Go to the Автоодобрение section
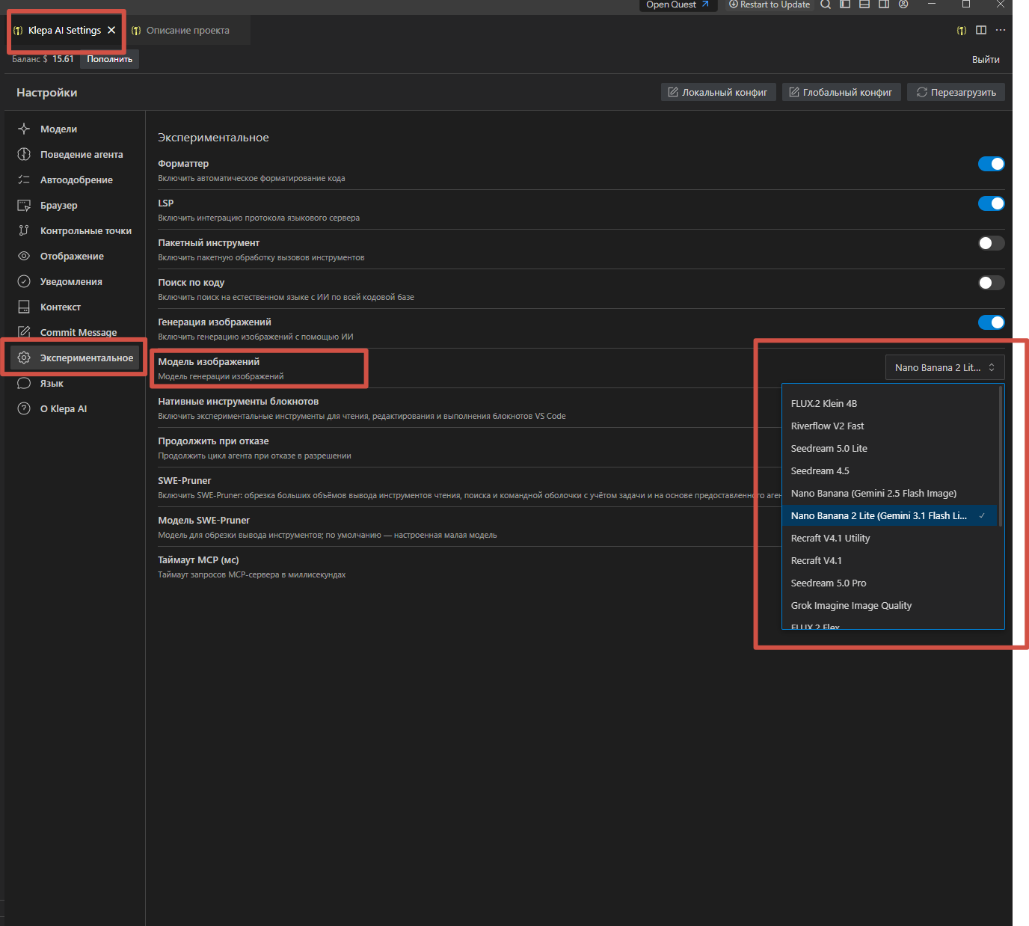This screenshot has width=1029, height=926. (x=75, y=180)
